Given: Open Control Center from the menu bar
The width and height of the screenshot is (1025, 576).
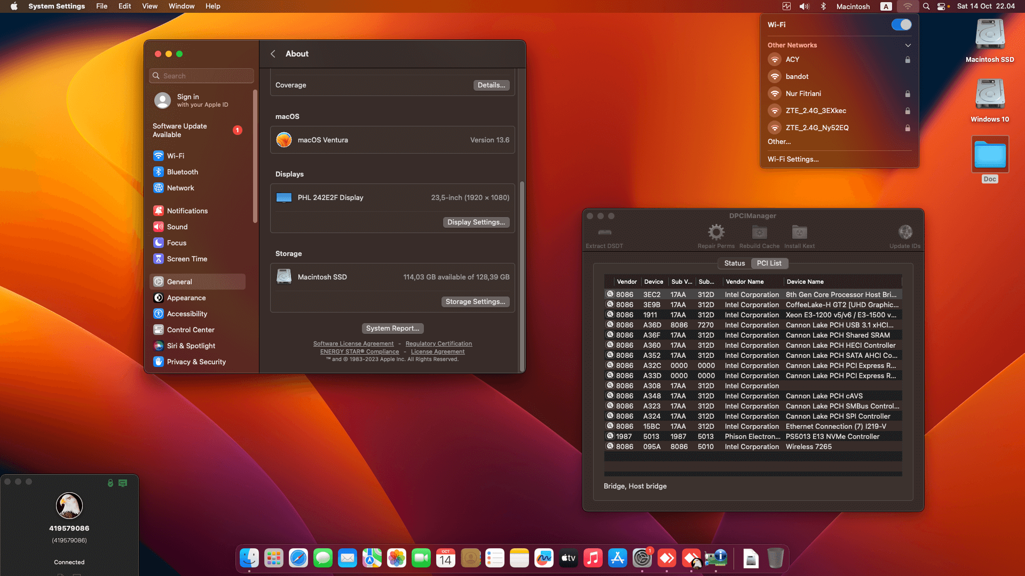Looking at the screenshot, I should click(942, 6).
